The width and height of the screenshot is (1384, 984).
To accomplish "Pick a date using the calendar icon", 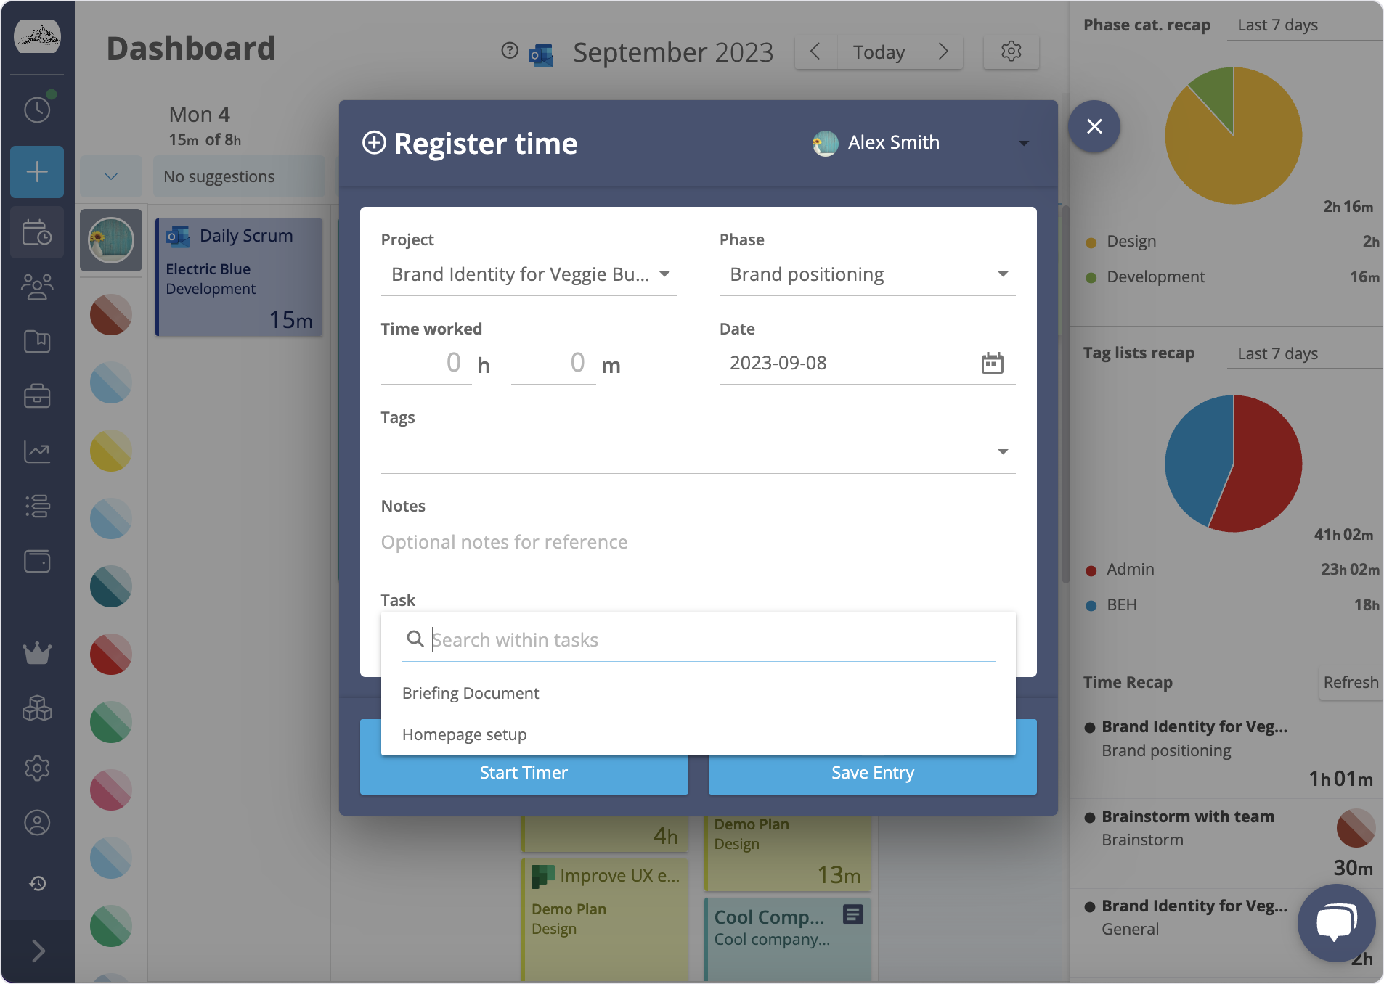I will coord(993,362).
